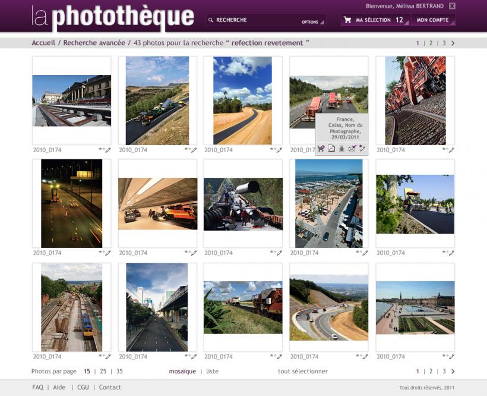Open the Contact footer link
This screenshot has width=487, height=396.
point(110,387)
